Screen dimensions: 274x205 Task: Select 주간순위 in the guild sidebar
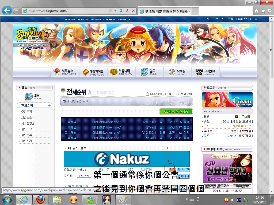(26, 111)
